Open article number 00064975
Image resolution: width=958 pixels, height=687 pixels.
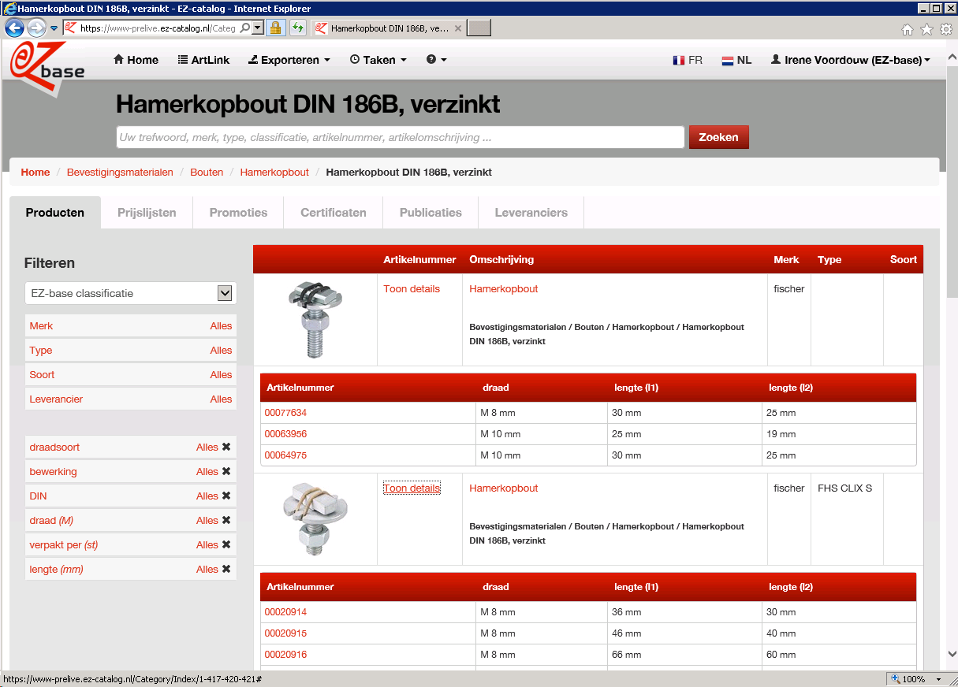click(x=285, y=455)
